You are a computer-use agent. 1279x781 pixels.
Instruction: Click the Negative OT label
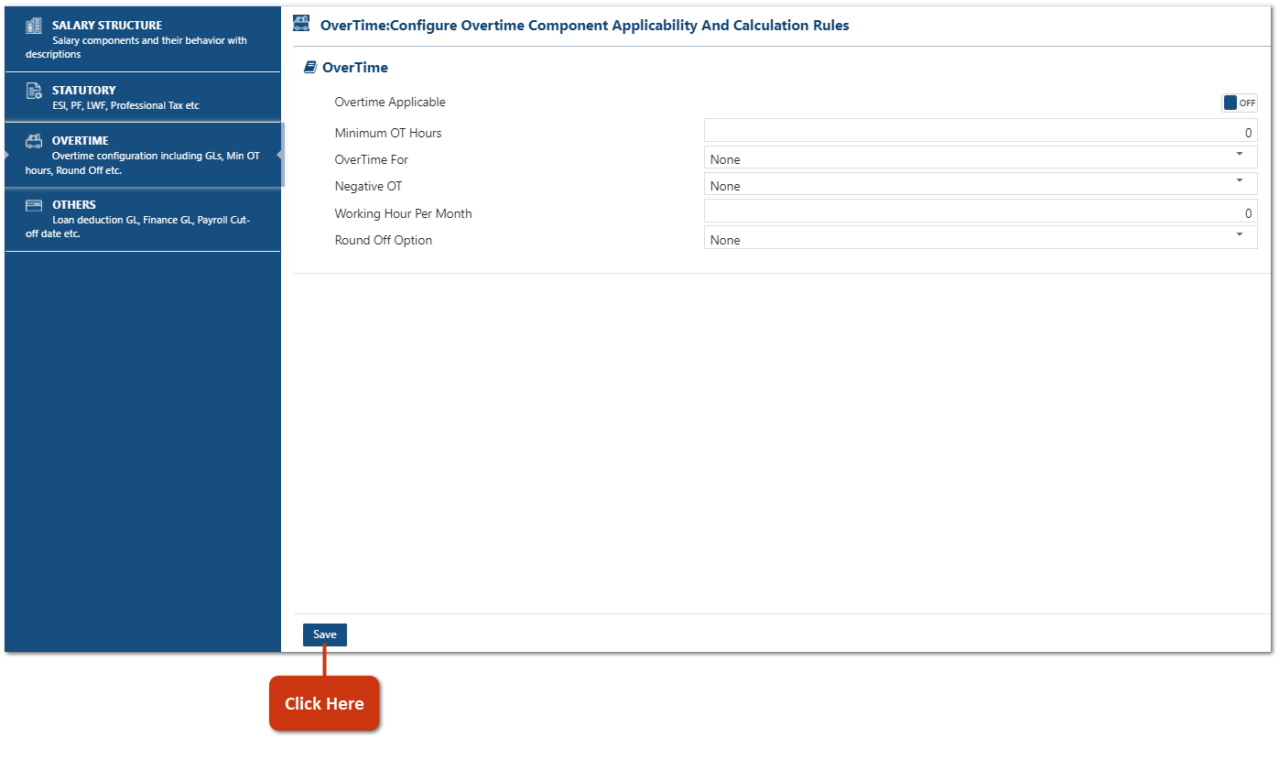tap(368, 186)
